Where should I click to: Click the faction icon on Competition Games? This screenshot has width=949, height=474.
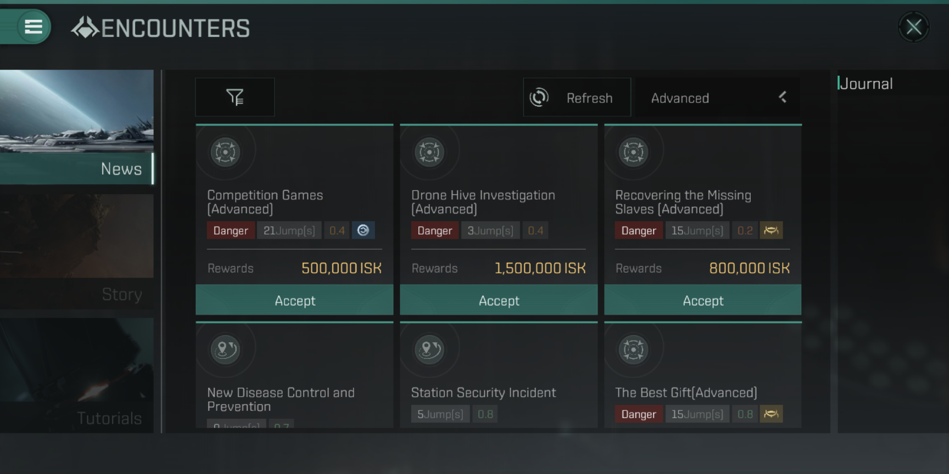tap(363, 230)
